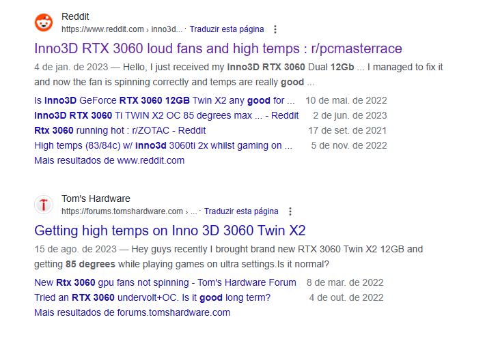
Task: Click the date '5 de nov. de 2022'
Action: [x=349, y=145]
